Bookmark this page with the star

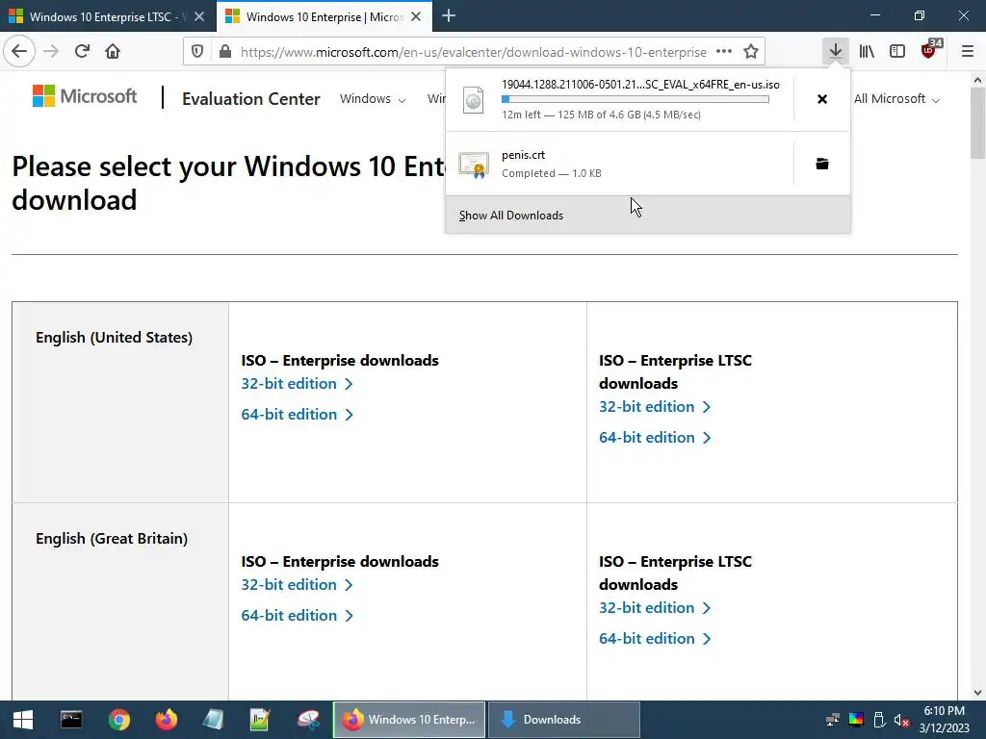point(751,52)
